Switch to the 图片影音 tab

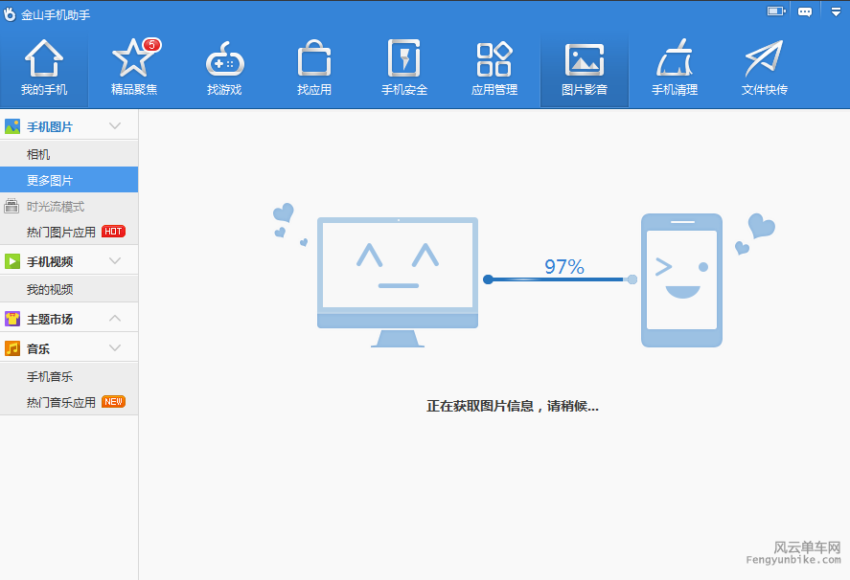(x=585, y=69)
